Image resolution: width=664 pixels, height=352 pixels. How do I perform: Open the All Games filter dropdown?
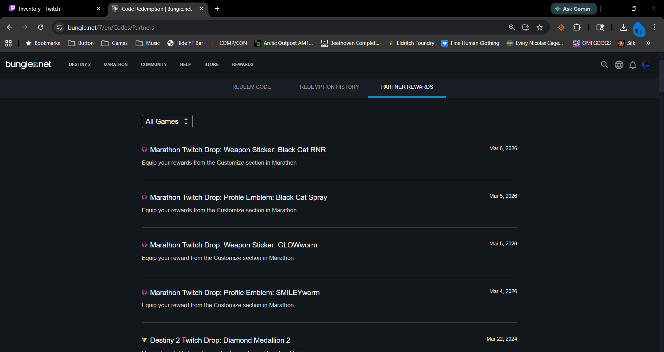coord(167,121)
